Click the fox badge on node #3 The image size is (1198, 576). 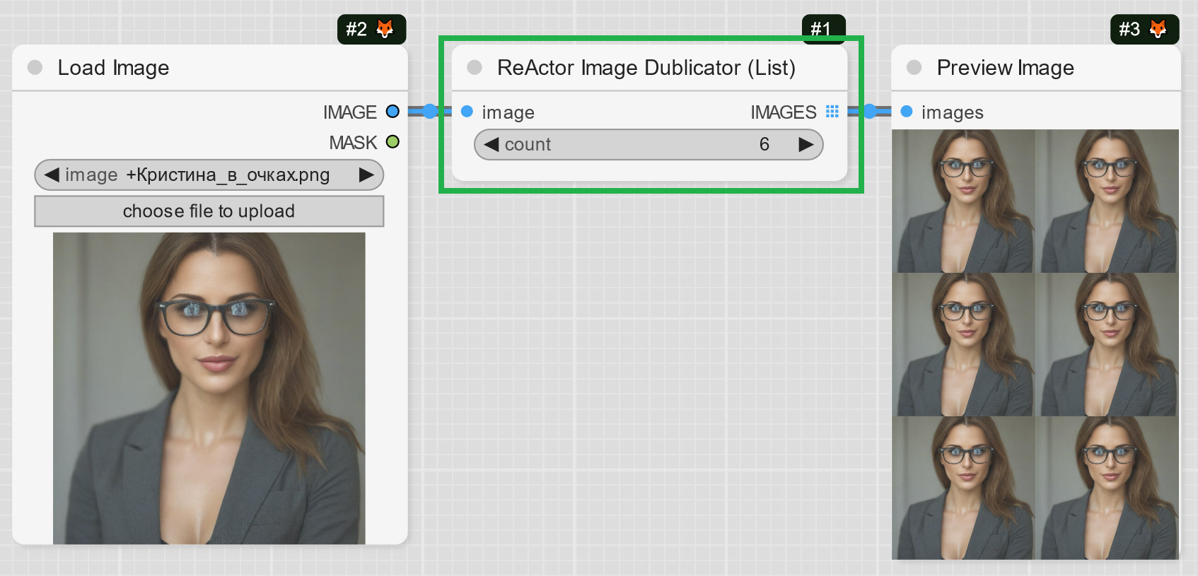(1158, 29)
